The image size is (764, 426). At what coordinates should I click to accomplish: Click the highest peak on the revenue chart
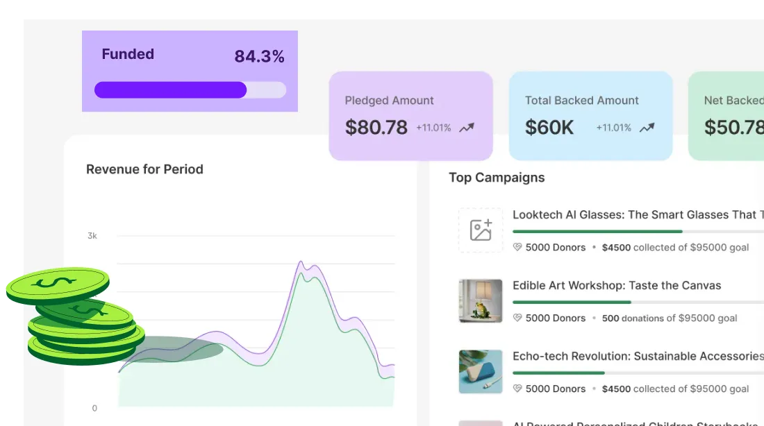(x=301, y=262)
